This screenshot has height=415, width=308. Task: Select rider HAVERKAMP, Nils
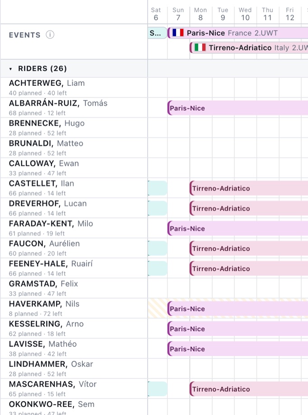click(x=74, y=309)
